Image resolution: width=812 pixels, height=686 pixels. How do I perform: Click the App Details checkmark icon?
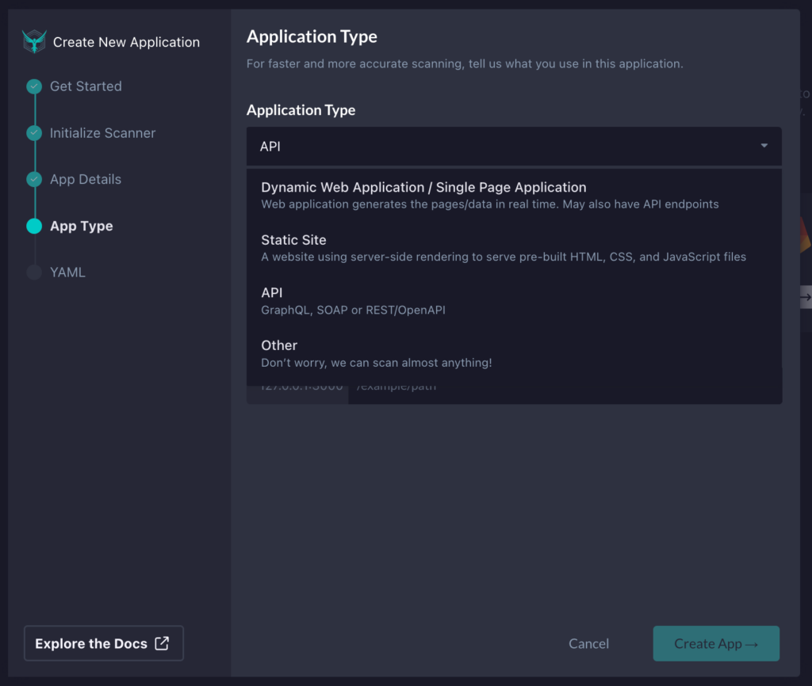(x=33, y=179)
